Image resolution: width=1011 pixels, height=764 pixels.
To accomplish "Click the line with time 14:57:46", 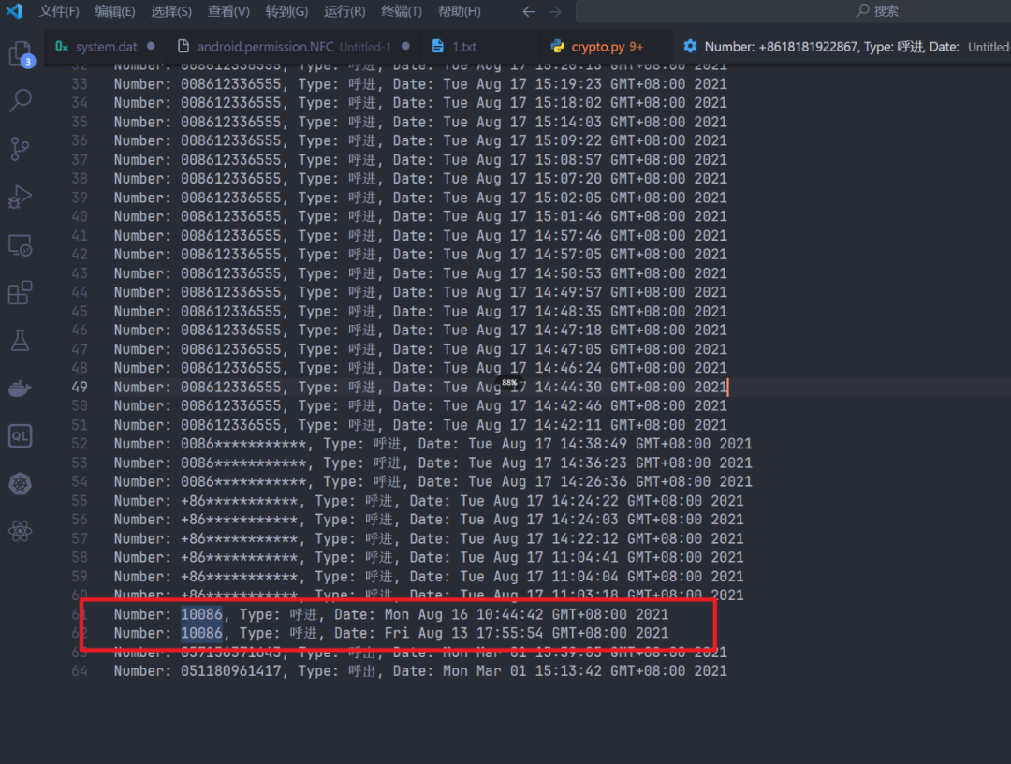I will [419, 235].
